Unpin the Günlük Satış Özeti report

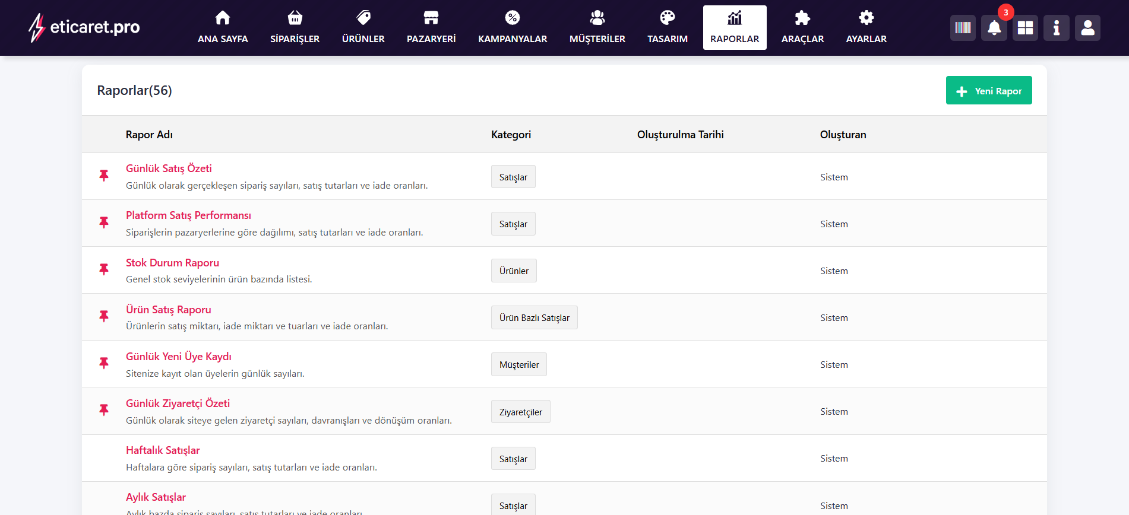click(104, 176)
